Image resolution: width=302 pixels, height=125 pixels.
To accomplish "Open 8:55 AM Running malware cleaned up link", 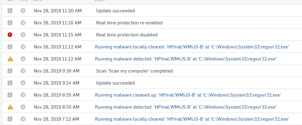I will [x=188, y=95].
